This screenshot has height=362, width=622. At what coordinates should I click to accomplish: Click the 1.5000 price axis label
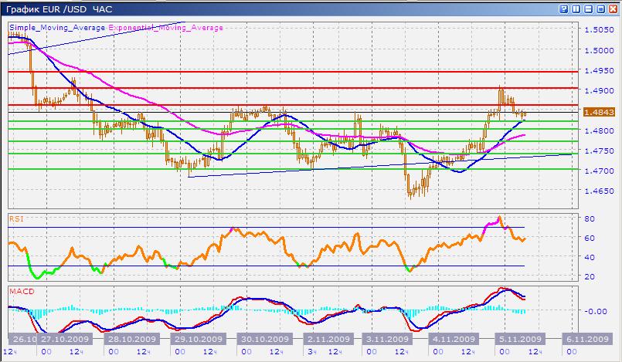[x=599, y=50]
